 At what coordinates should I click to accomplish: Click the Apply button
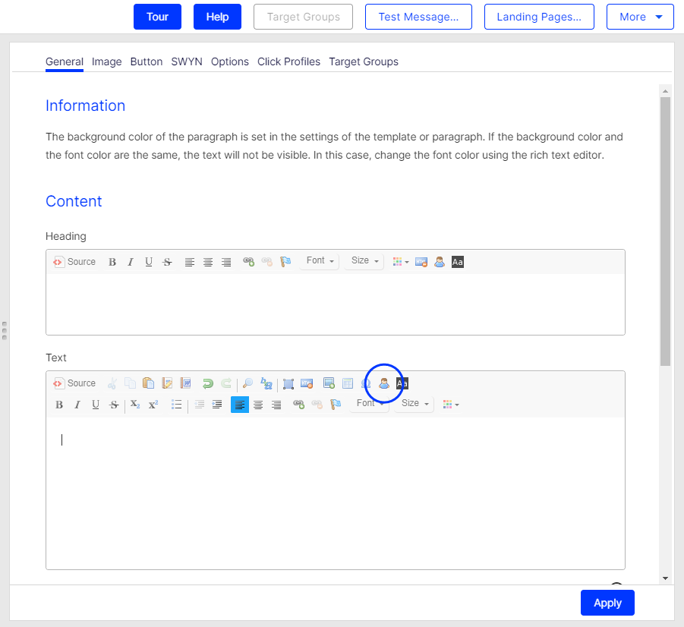[x=607, y=603]
